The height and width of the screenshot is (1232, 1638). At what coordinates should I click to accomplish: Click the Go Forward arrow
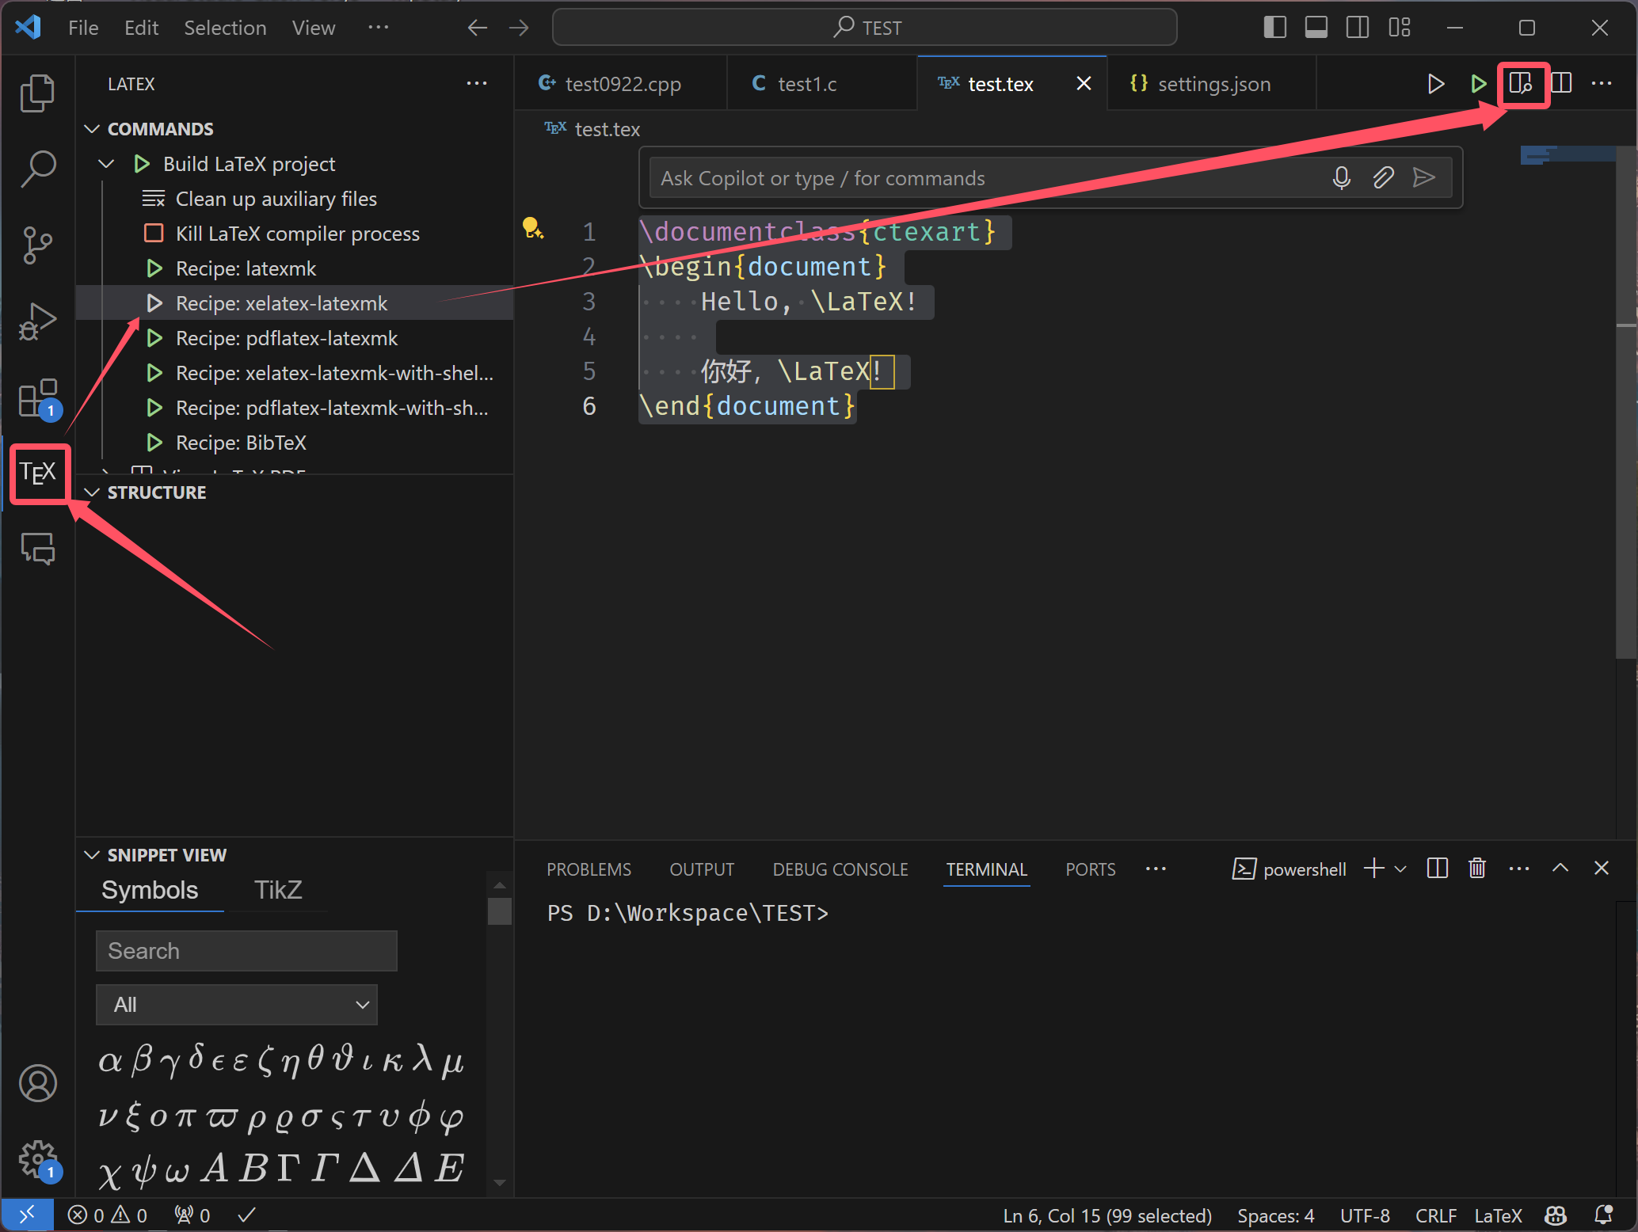(x=519, y=28)
